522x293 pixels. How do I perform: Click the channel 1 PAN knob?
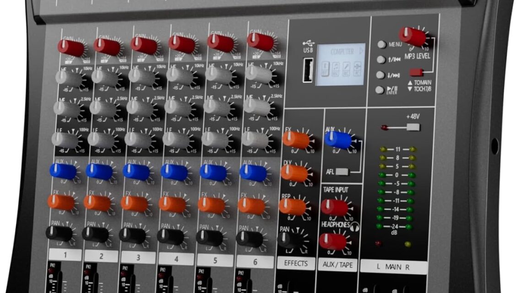pos(59,234)
